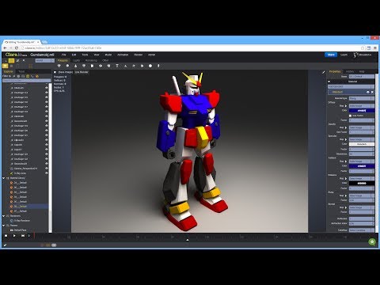Switch to the Rendering tab
The image size is (380, 285).
(x=91, y=60)
